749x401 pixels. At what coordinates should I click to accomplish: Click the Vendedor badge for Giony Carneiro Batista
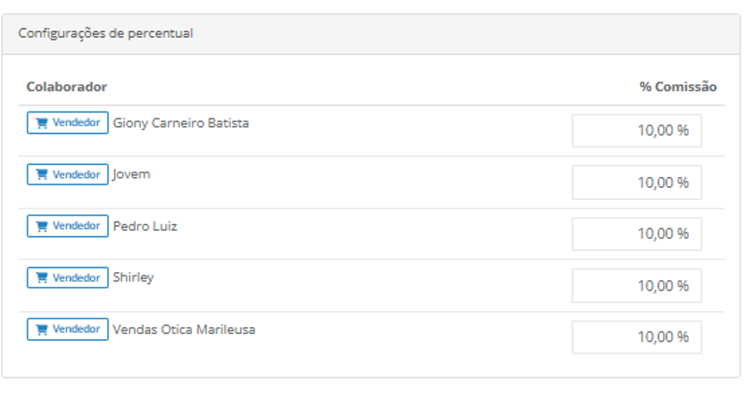tap(68, 123)
